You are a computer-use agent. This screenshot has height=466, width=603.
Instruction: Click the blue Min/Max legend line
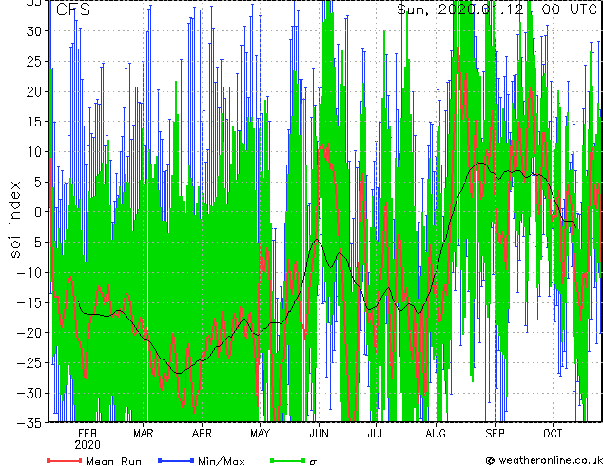[x=176, y=460]
